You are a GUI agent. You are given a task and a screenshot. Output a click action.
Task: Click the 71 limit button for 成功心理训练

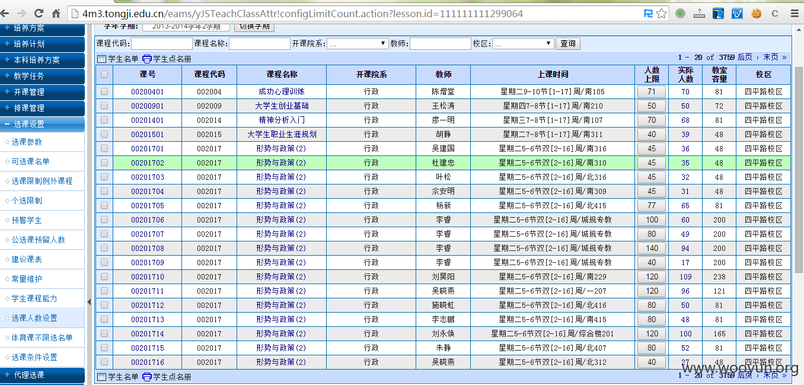pos(651,91)
